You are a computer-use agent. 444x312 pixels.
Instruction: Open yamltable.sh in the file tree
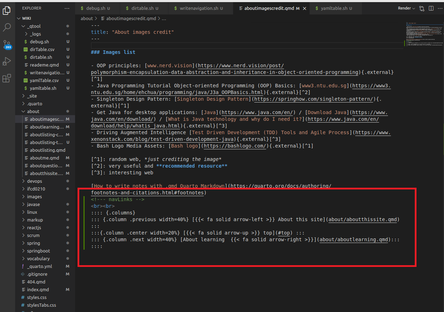(x=44, y=88)
